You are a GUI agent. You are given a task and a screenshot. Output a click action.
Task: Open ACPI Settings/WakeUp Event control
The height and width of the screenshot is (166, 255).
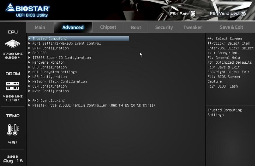point(67,43)
